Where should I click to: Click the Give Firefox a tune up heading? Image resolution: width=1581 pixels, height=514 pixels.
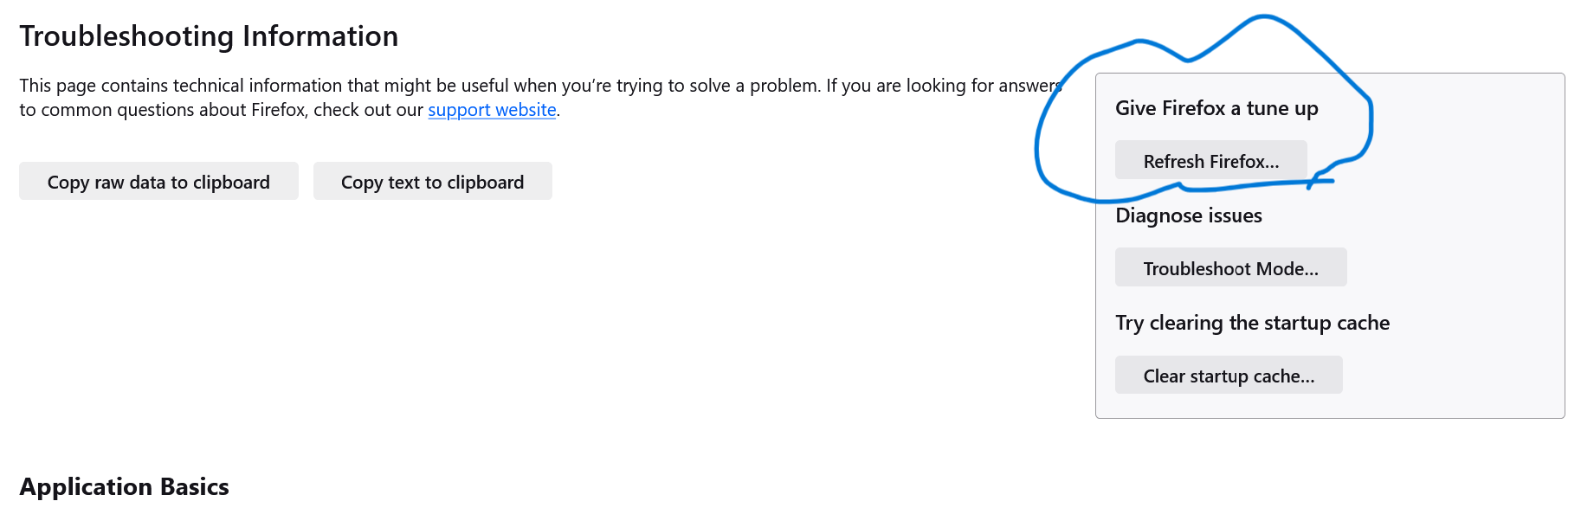point(1216,108)
